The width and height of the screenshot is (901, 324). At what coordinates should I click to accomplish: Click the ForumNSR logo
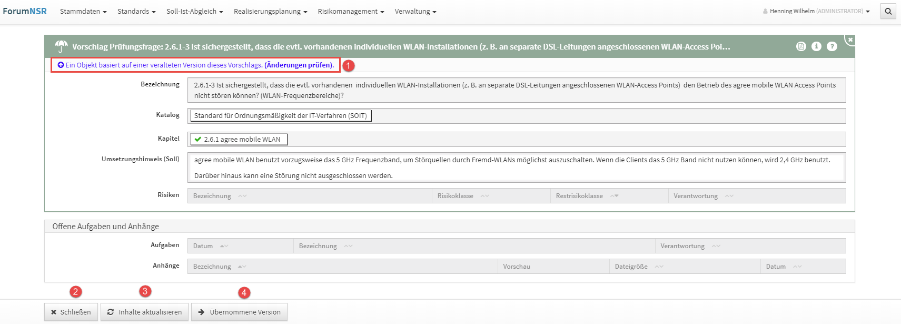click(25, 11)
